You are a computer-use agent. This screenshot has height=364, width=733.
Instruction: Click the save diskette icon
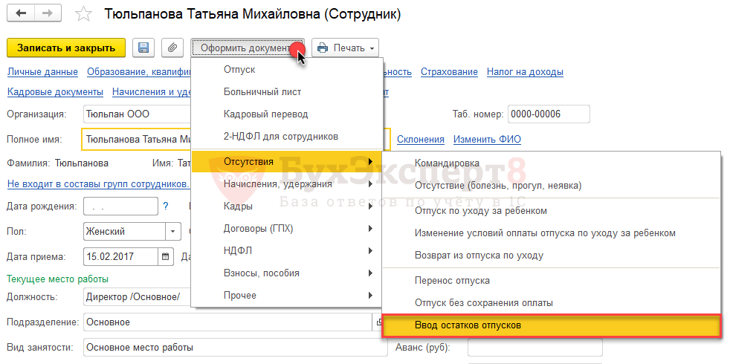143,48
